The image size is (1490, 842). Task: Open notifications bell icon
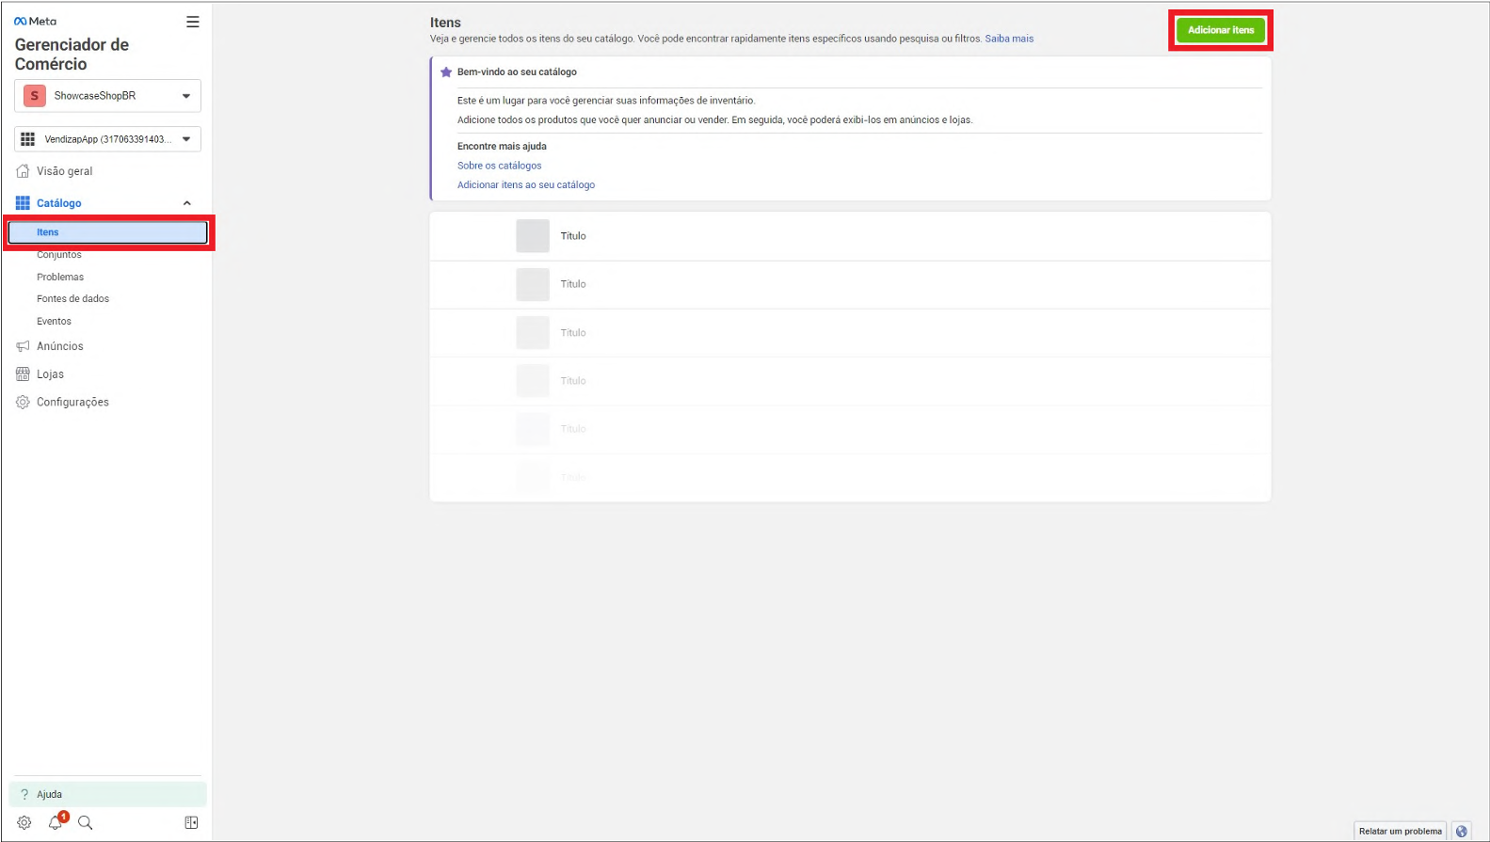(56, 822)
